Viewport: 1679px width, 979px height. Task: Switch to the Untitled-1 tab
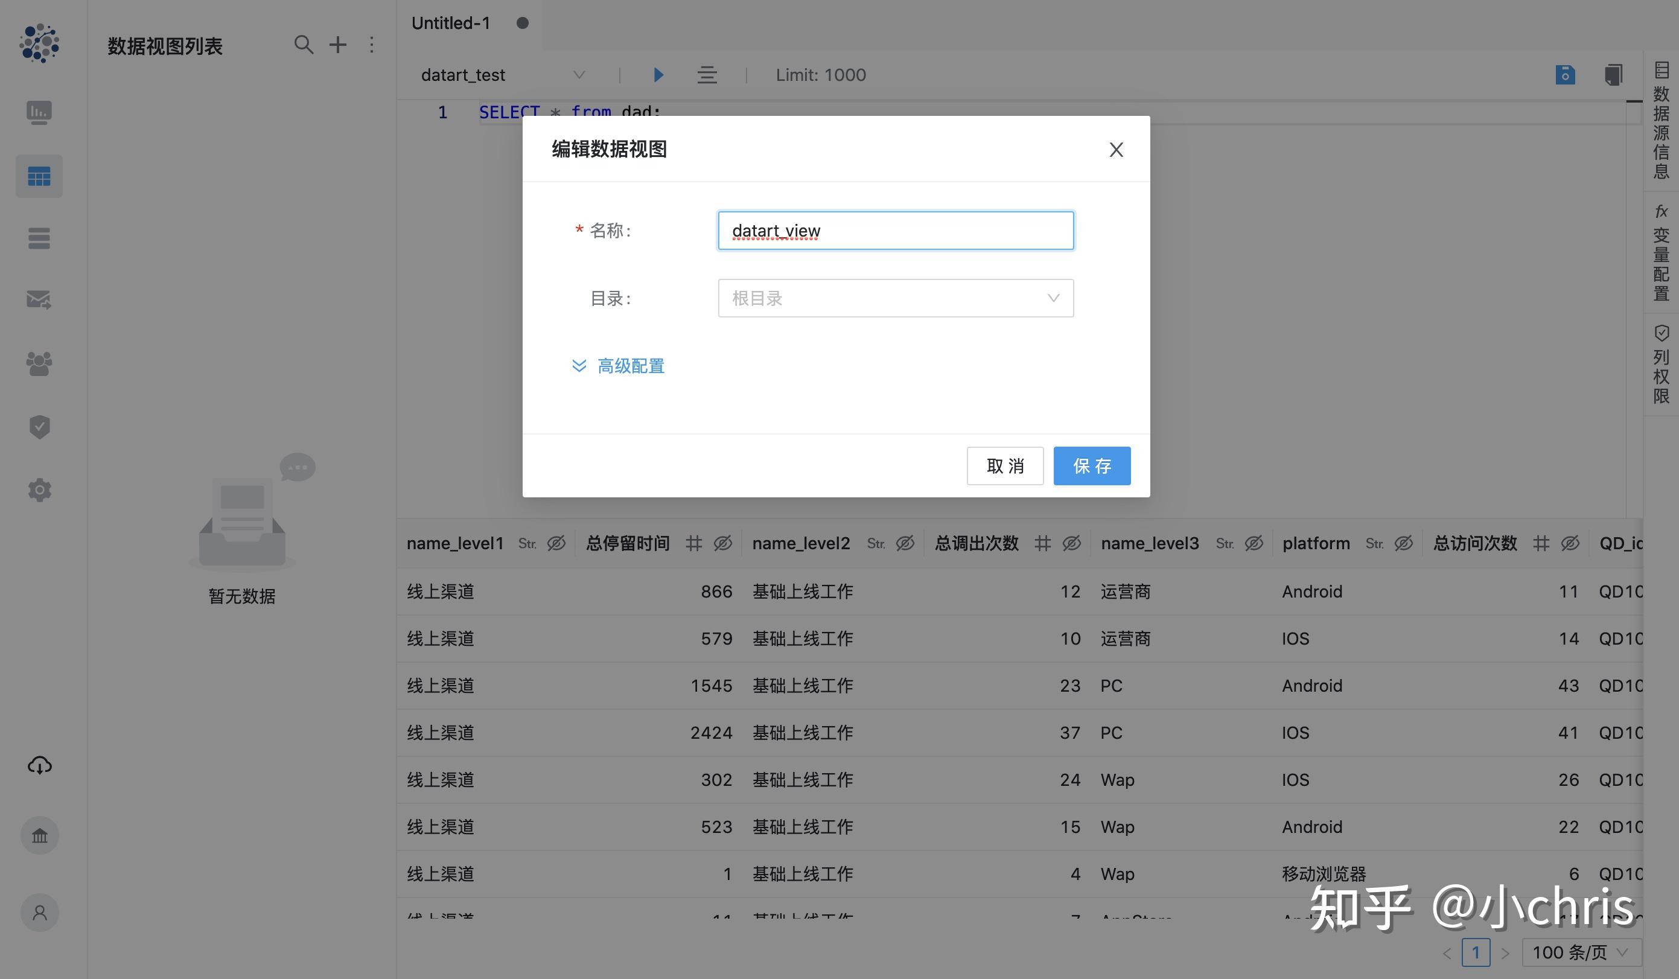451,23
